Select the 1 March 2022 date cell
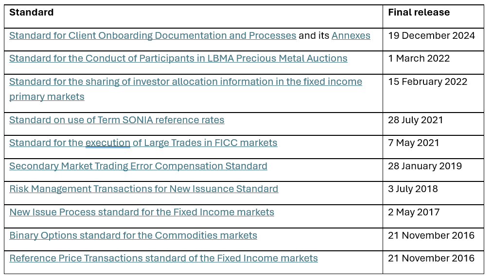Screen dimensions: 492x277 pos(419,59)
